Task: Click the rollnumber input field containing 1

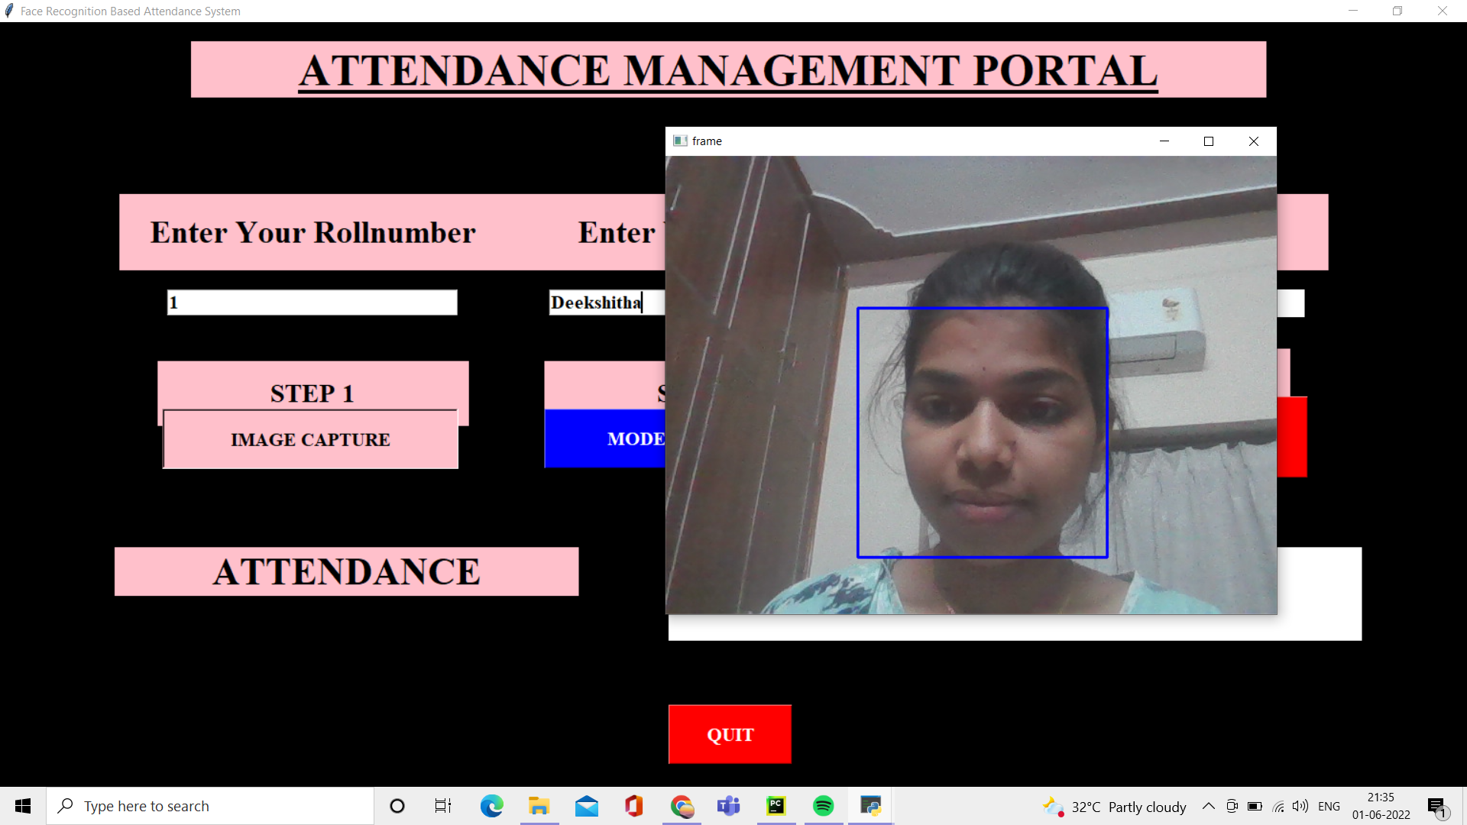Action: click(311, 302)
